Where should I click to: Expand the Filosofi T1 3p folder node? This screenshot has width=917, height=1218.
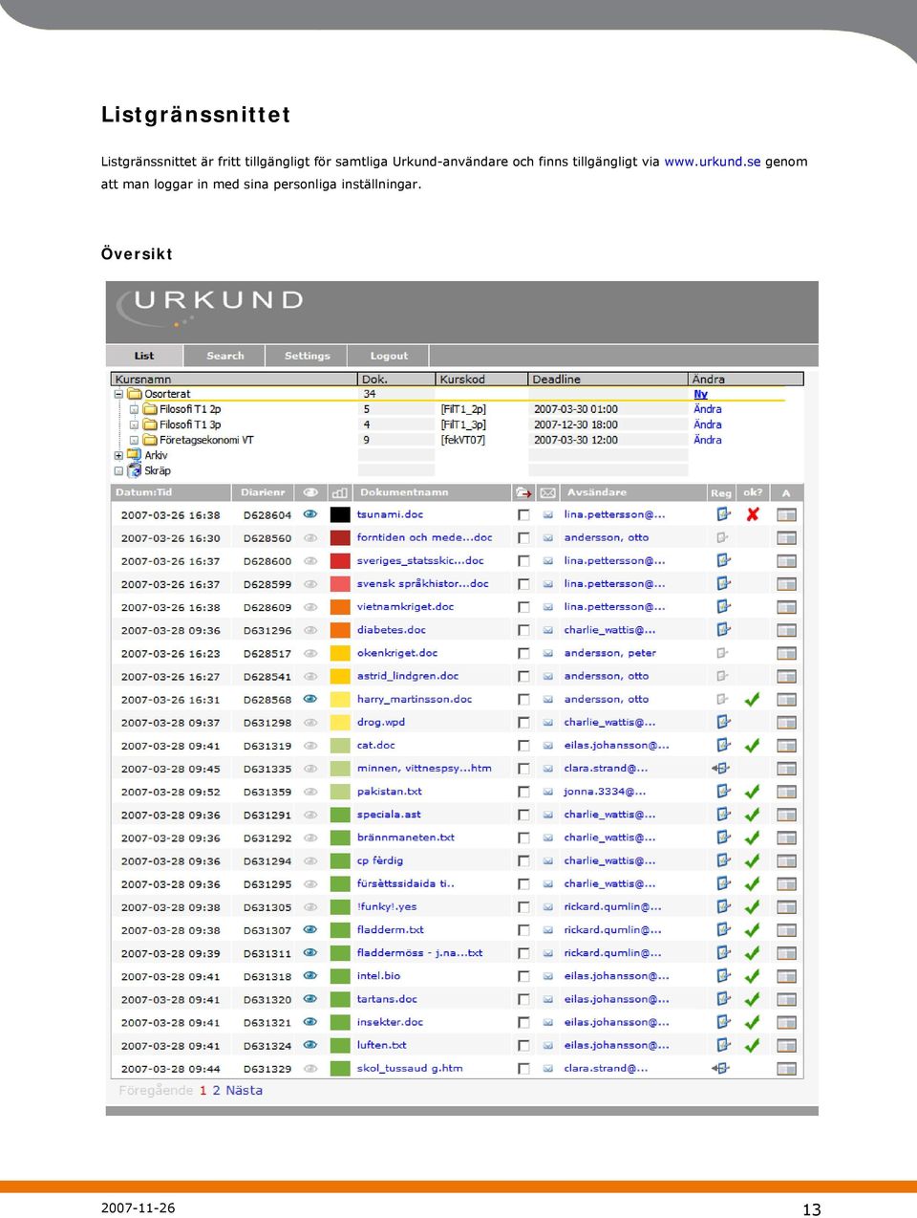(x=134, y=424)
